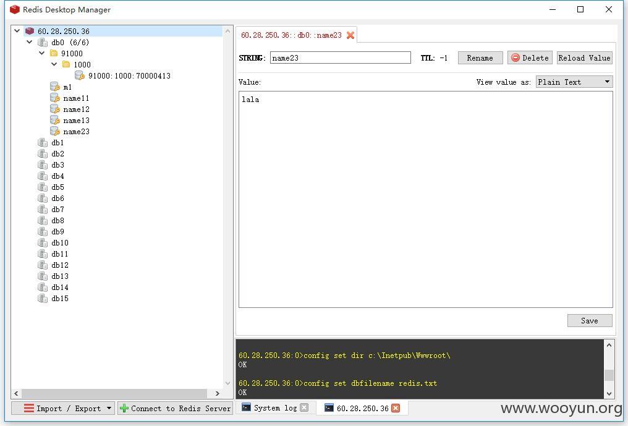Click inside the value text area showing lala
The width and height of the screenshot is (628, 426).
[426, 199]
